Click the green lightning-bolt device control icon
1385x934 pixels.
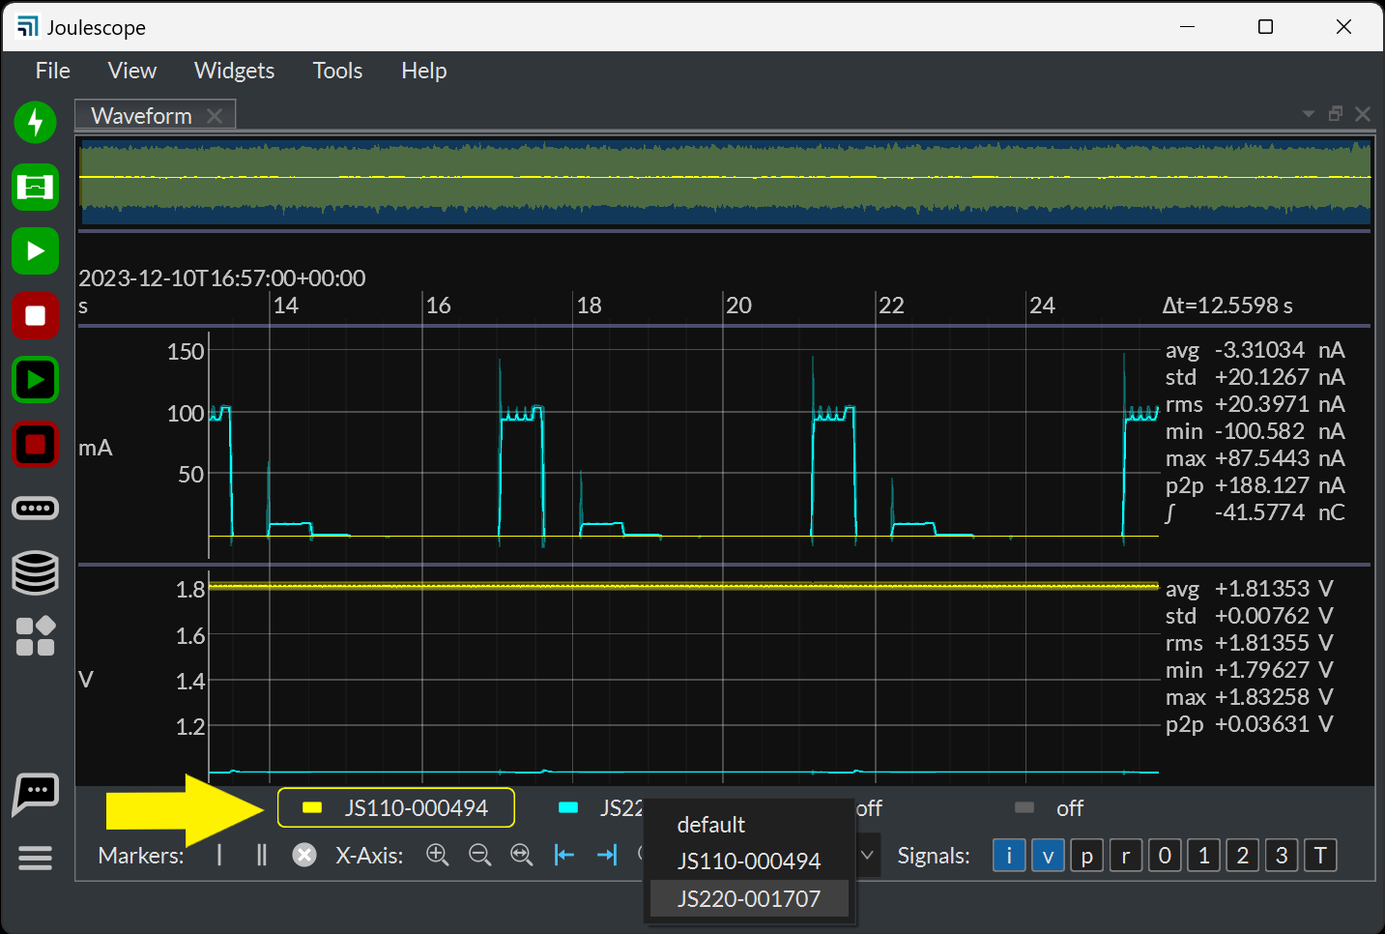click(36, 122)
